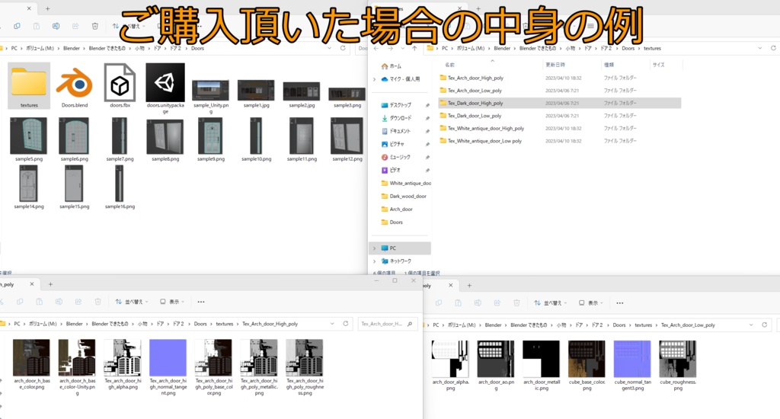This screenshot has width=780, height=419.
Task: Open Tex_White_antique_door_High_poly folder row
Action: [560, 129]
